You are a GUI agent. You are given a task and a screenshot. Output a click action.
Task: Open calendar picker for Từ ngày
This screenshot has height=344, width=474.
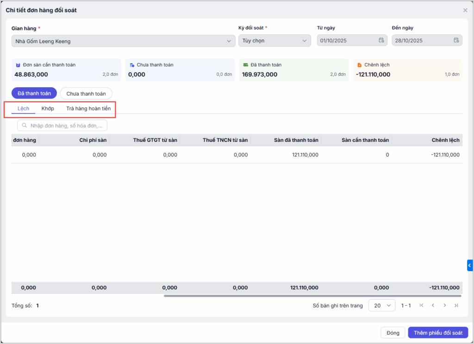click(x=381, y=41)
